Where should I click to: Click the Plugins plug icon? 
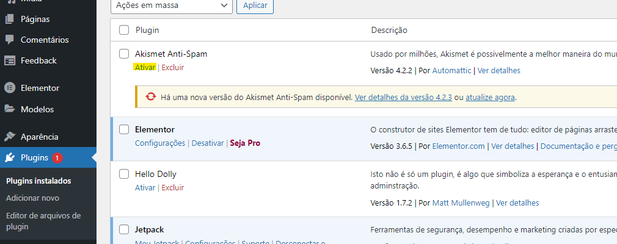pos(10,157)
